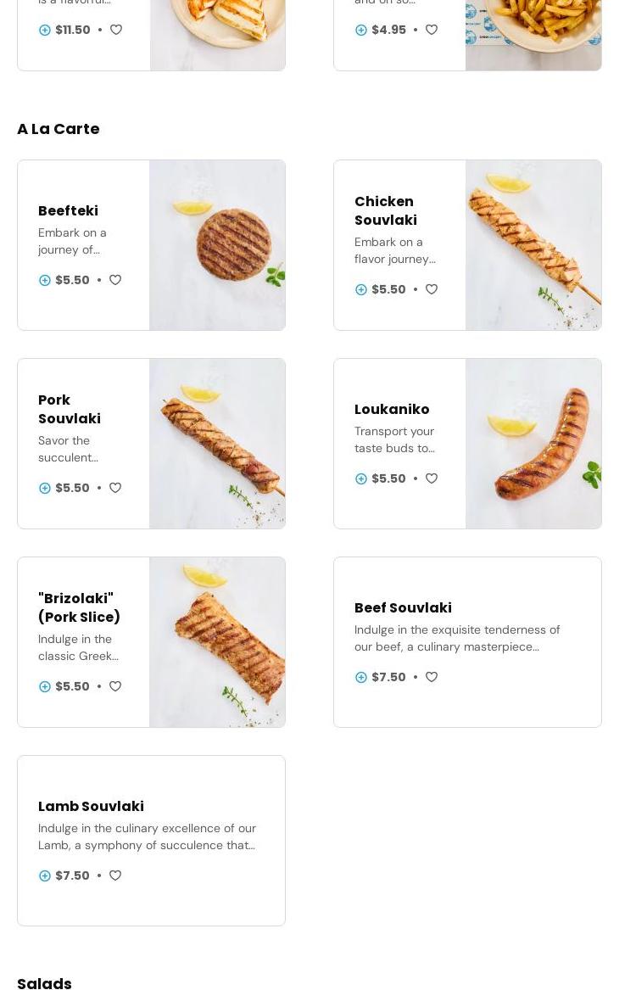
Task: Add Beefteki to the order with plus icon
Action: click(x=45, y=281)
